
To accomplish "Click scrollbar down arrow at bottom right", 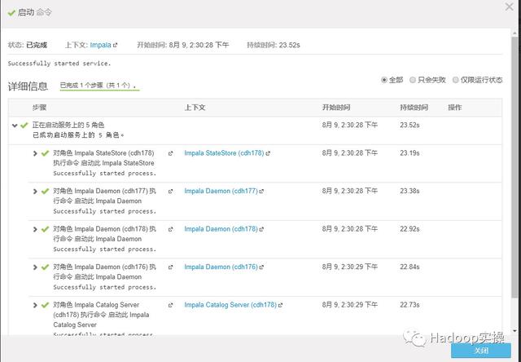I will pos(515,331).
